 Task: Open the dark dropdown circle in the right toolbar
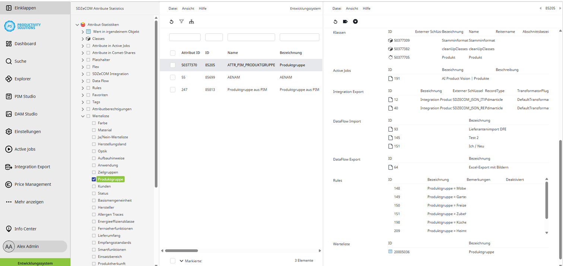click(355, 22)
